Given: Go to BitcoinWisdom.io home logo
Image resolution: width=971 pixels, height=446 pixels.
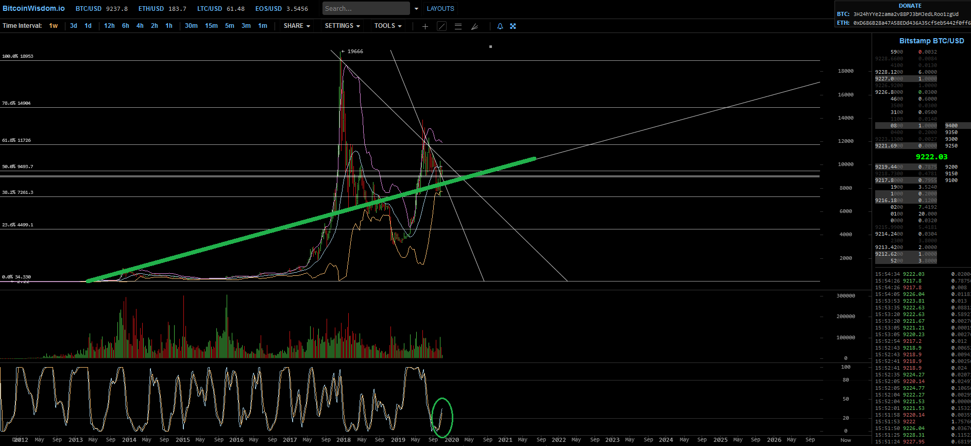Looking at the screenshot, I should pyautogui.click(x=34, y=8).
